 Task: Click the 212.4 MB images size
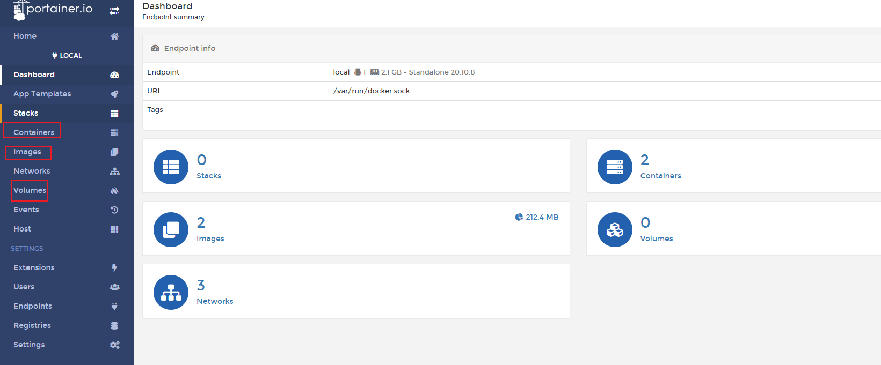(542, 217)
